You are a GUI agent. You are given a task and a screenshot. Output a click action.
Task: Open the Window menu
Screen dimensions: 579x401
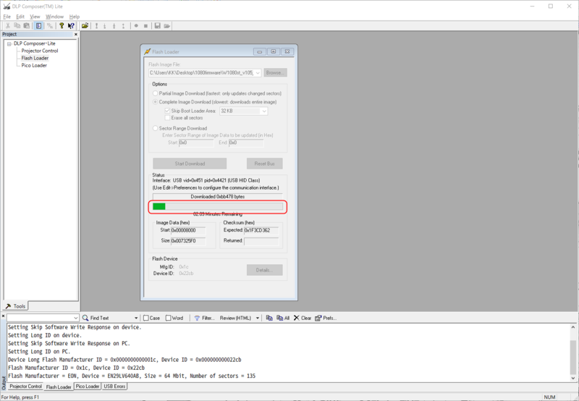[55, 17]
